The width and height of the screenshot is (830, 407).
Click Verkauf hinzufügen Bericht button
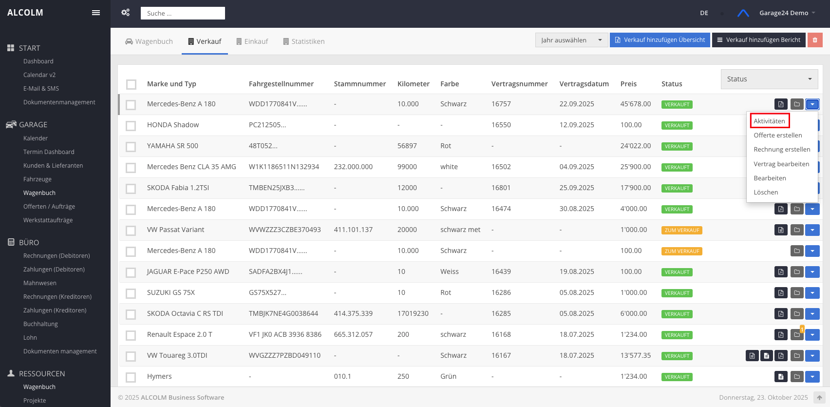tap(758, 40)
